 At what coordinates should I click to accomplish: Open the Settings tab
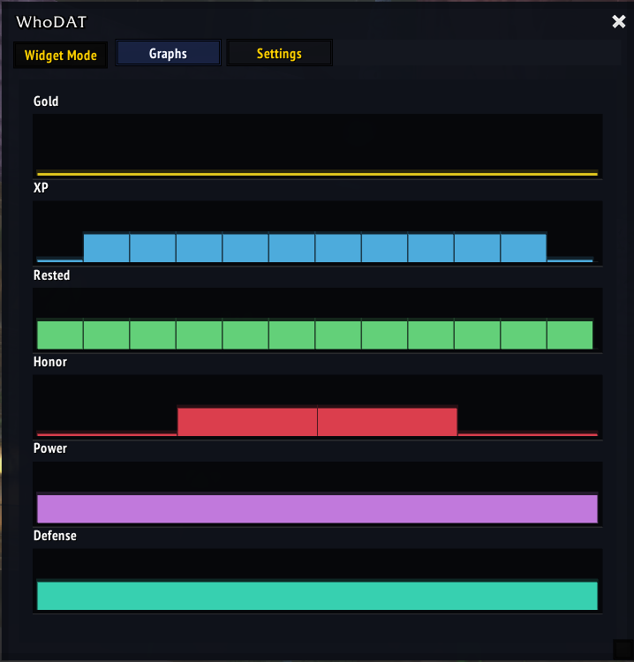pos(279,54)
